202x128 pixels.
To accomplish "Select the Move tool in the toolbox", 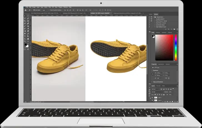I will point(25,16).
